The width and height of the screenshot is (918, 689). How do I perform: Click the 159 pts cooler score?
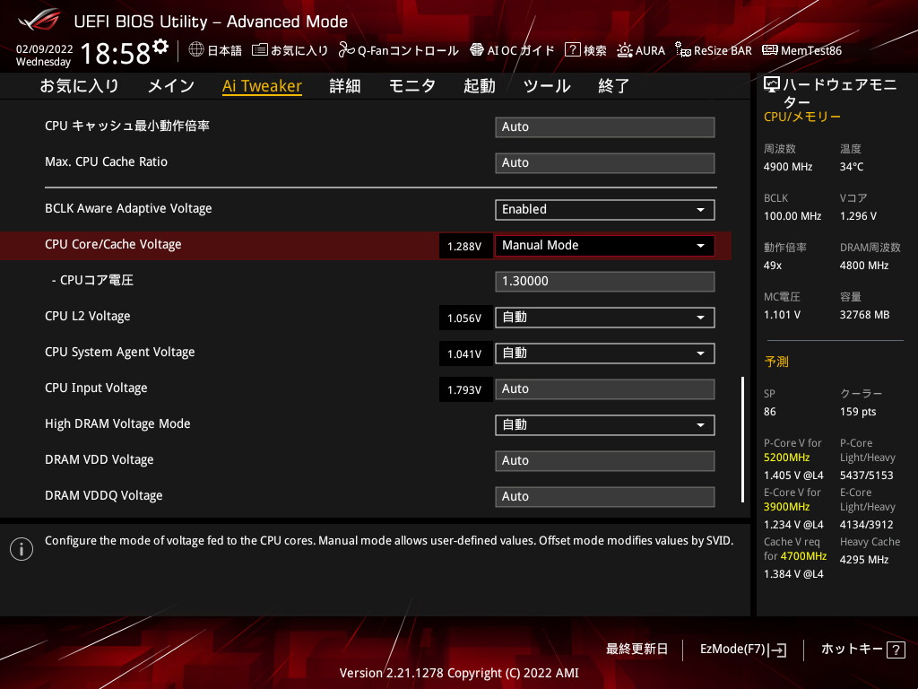coord(858,412)
